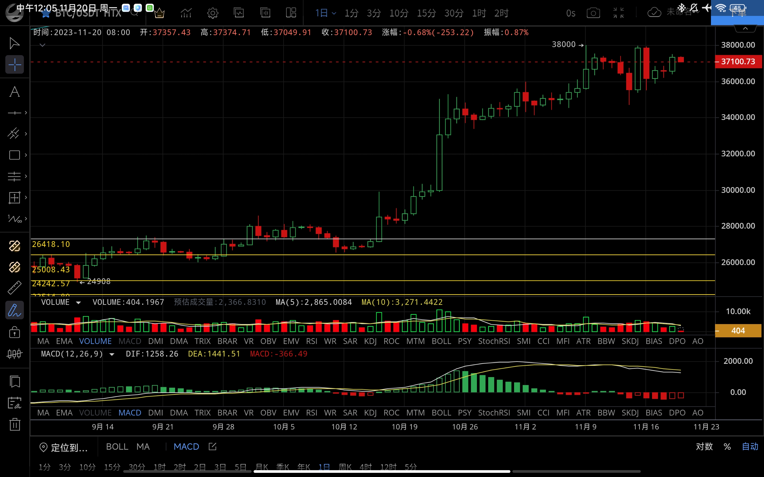Click the MACD edit pencil button
Image resolution: width=764 pixels, height=477 pixels.
pyautogui.click(x=212, y=447)
